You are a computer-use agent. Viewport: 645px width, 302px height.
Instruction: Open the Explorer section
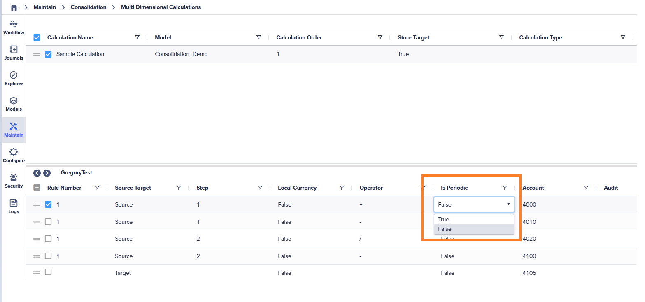pos(14,78)
